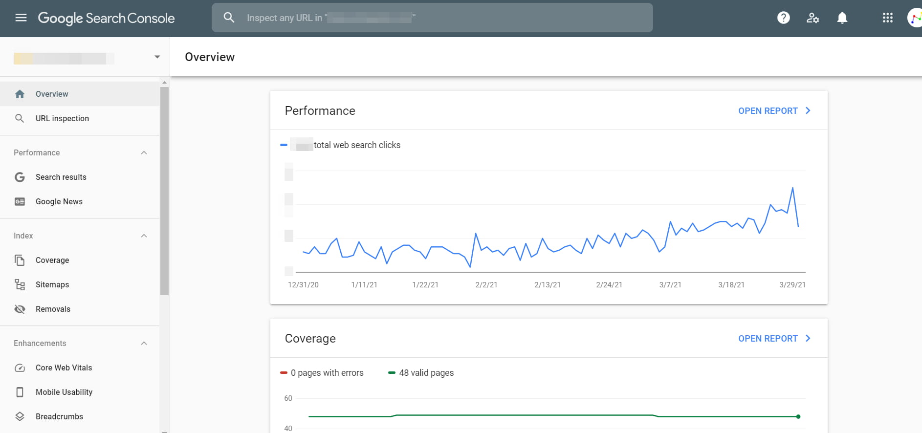Open Search results report
Screen dimensions: 922x433
click(x=80, y=177)
